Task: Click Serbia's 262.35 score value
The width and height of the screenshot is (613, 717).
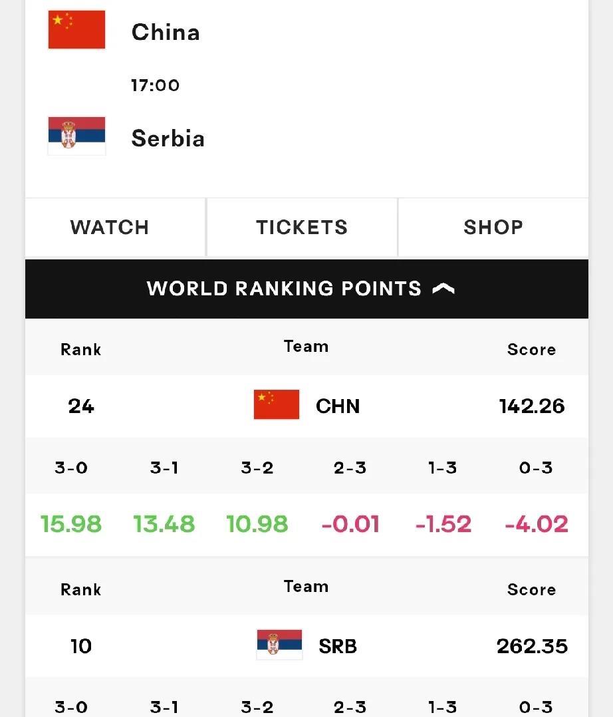Action: 532,646
